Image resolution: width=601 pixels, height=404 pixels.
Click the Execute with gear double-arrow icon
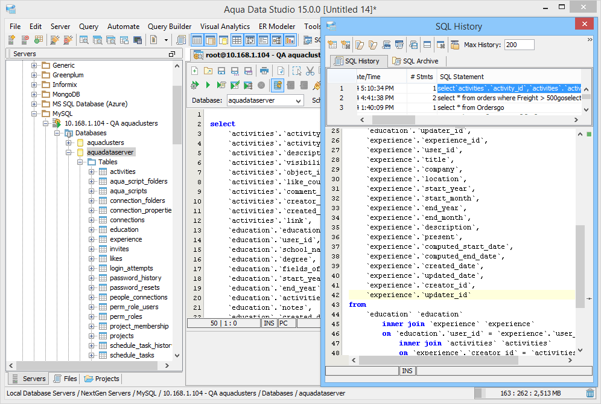click(x=195, y=85)
